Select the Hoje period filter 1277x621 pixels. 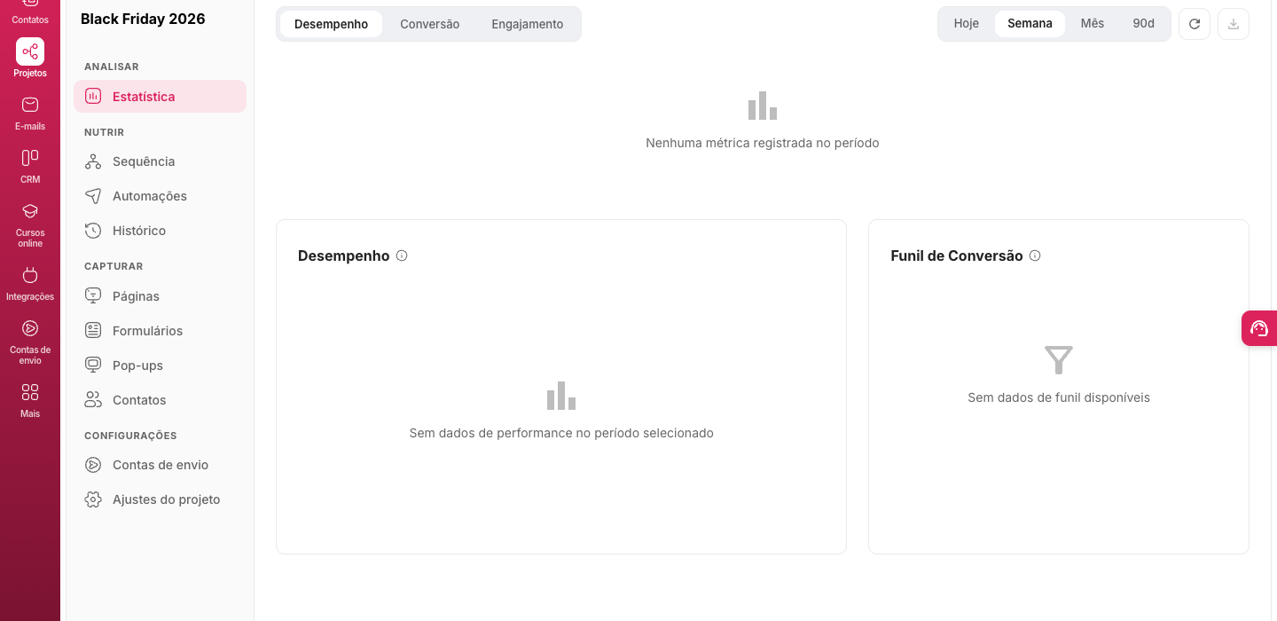point(967,24)
